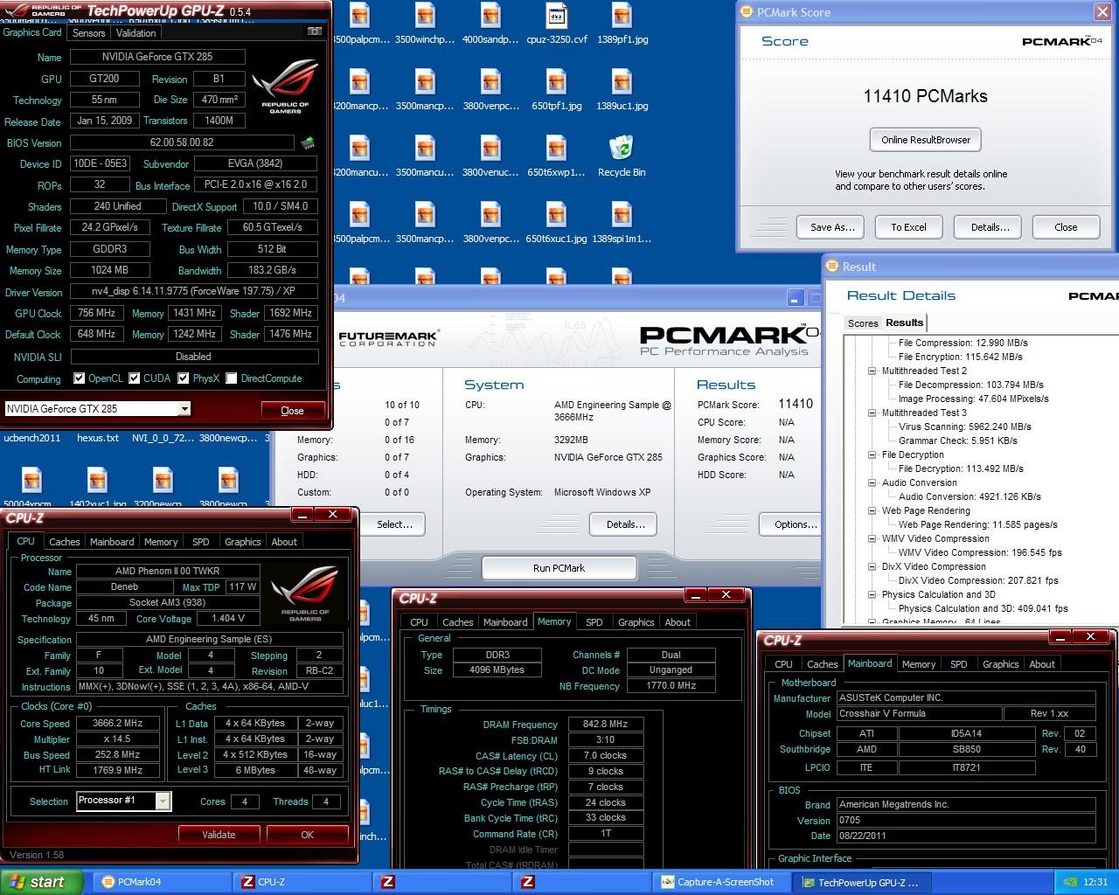Image resolution: width=1119 pixels, height=895 pixels.
Task: Open the Scores tab in Result Details
Action: [x=863, y=323]
